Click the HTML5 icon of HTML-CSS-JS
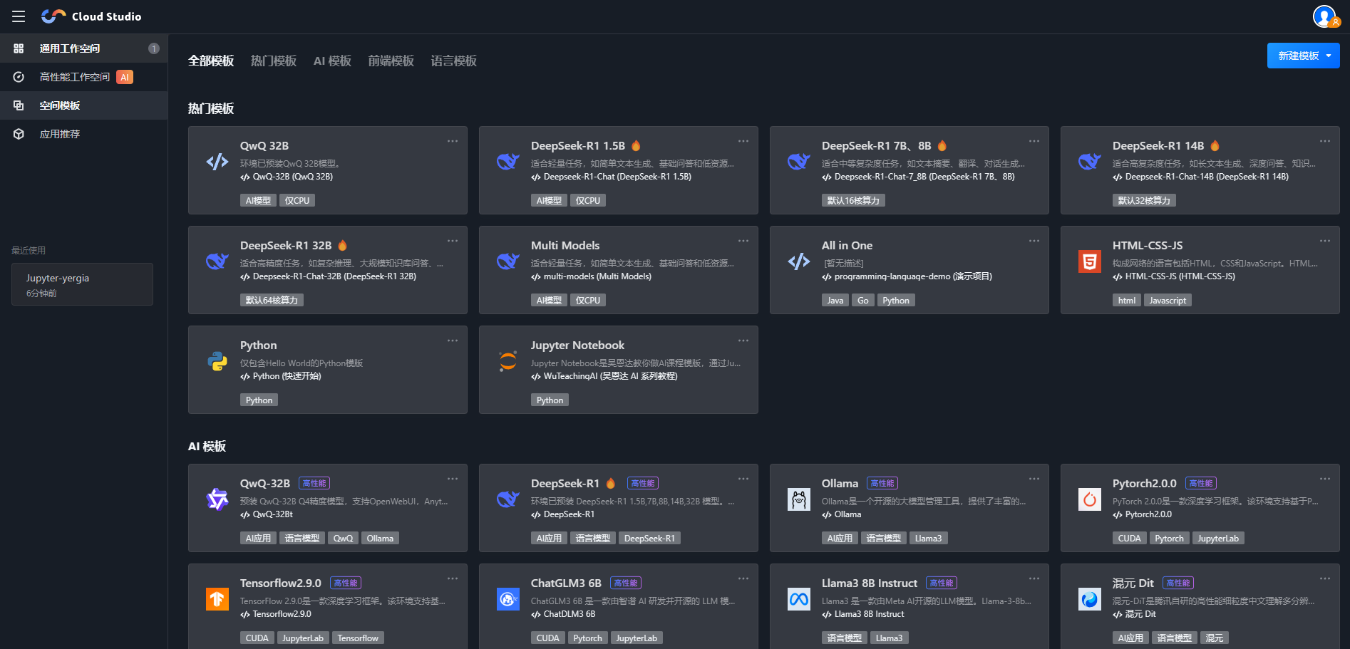Viewport: 1350px width, 649px height. 1090,261
